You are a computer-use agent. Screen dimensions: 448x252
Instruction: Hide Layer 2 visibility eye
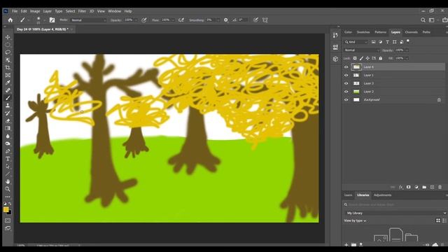(346, 92)
